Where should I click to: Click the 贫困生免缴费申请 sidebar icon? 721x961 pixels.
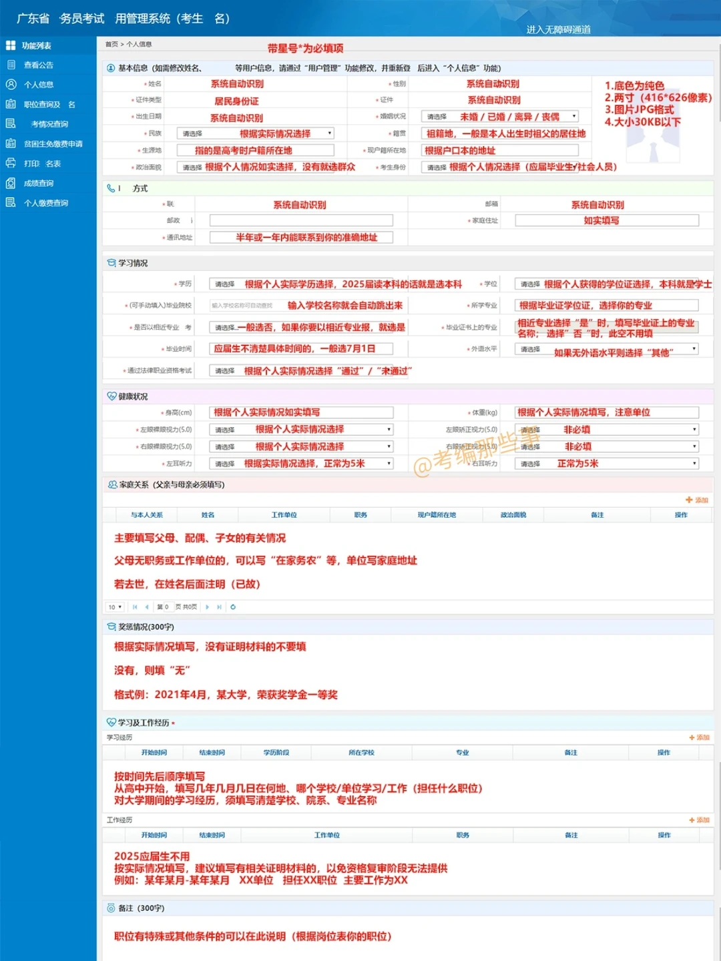11,143
